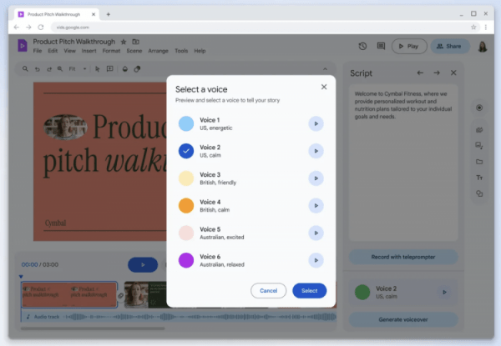Screen dimensions: 501x346
Task: Move document using folder icon beside title
Action: pos(136,42)
